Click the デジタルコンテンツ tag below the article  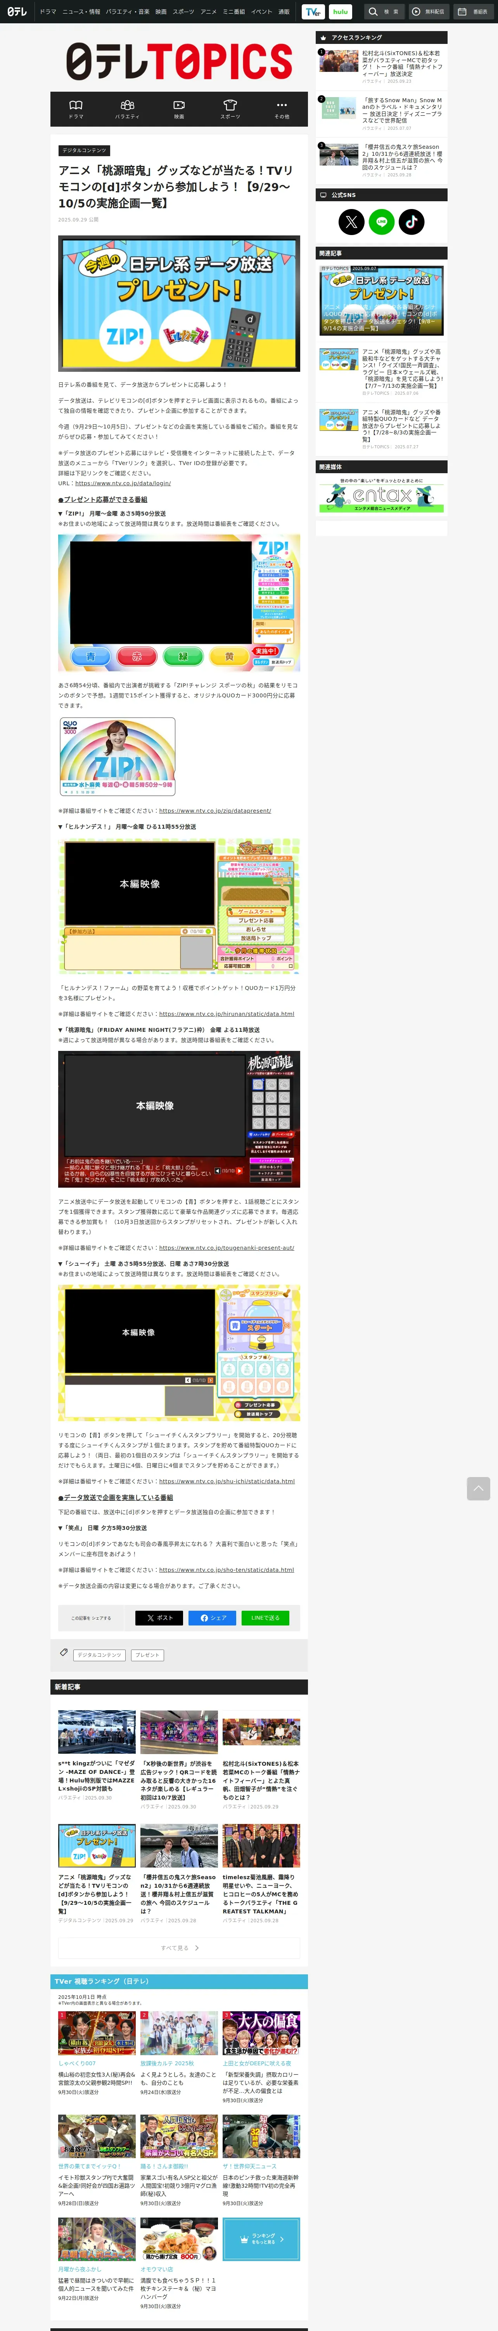point(99,1655)
